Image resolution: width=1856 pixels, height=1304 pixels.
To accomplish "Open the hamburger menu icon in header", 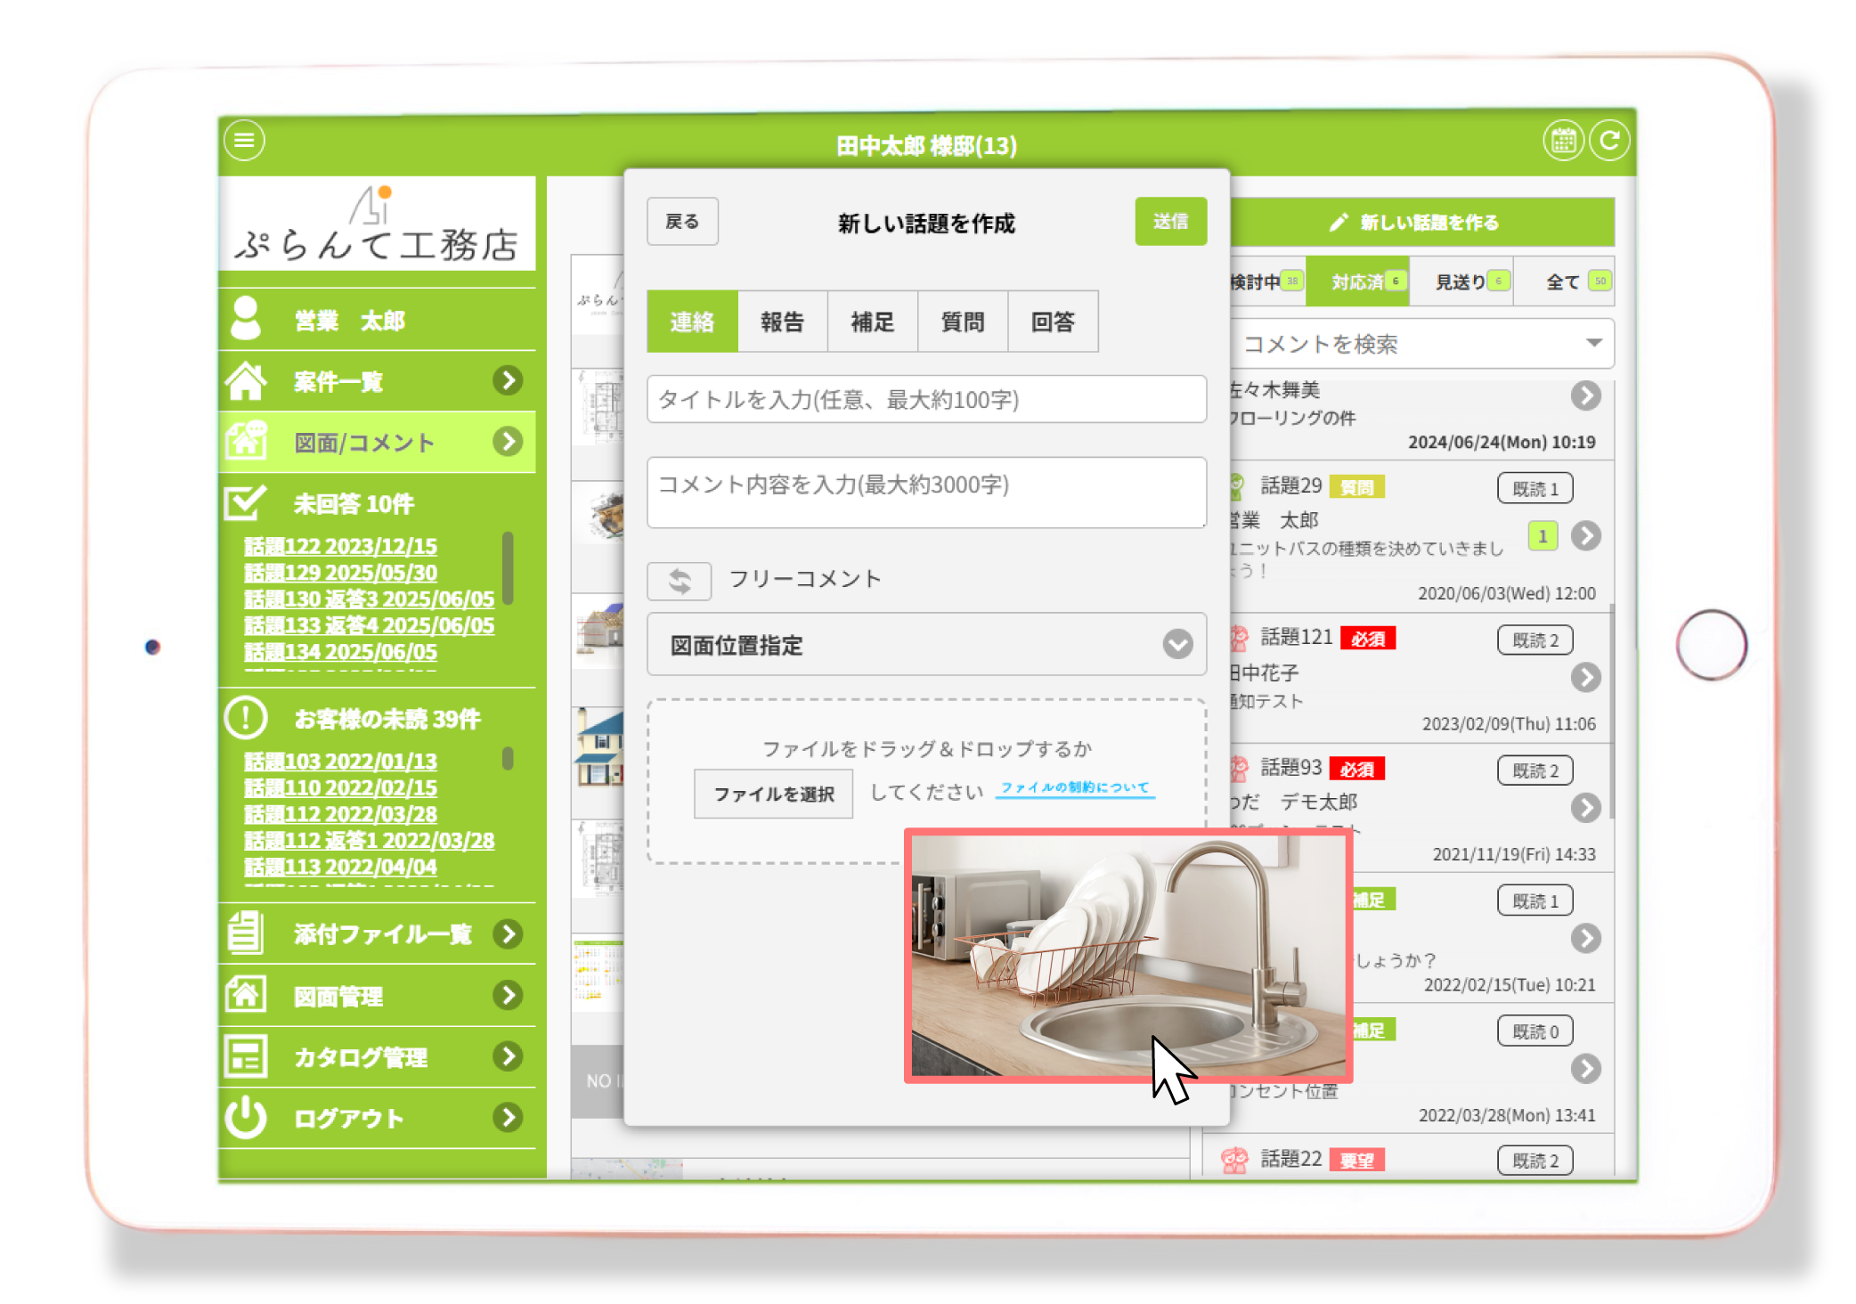I will [244, 140].
